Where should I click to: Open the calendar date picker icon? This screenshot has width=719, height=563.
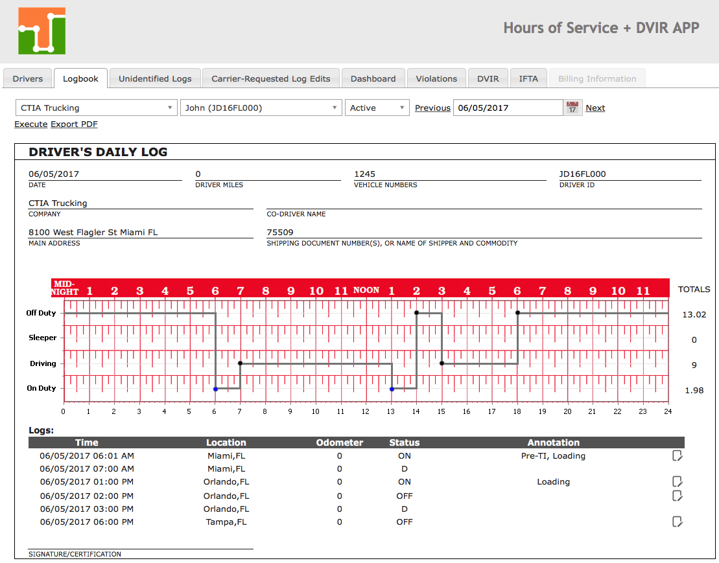point(572,108)
